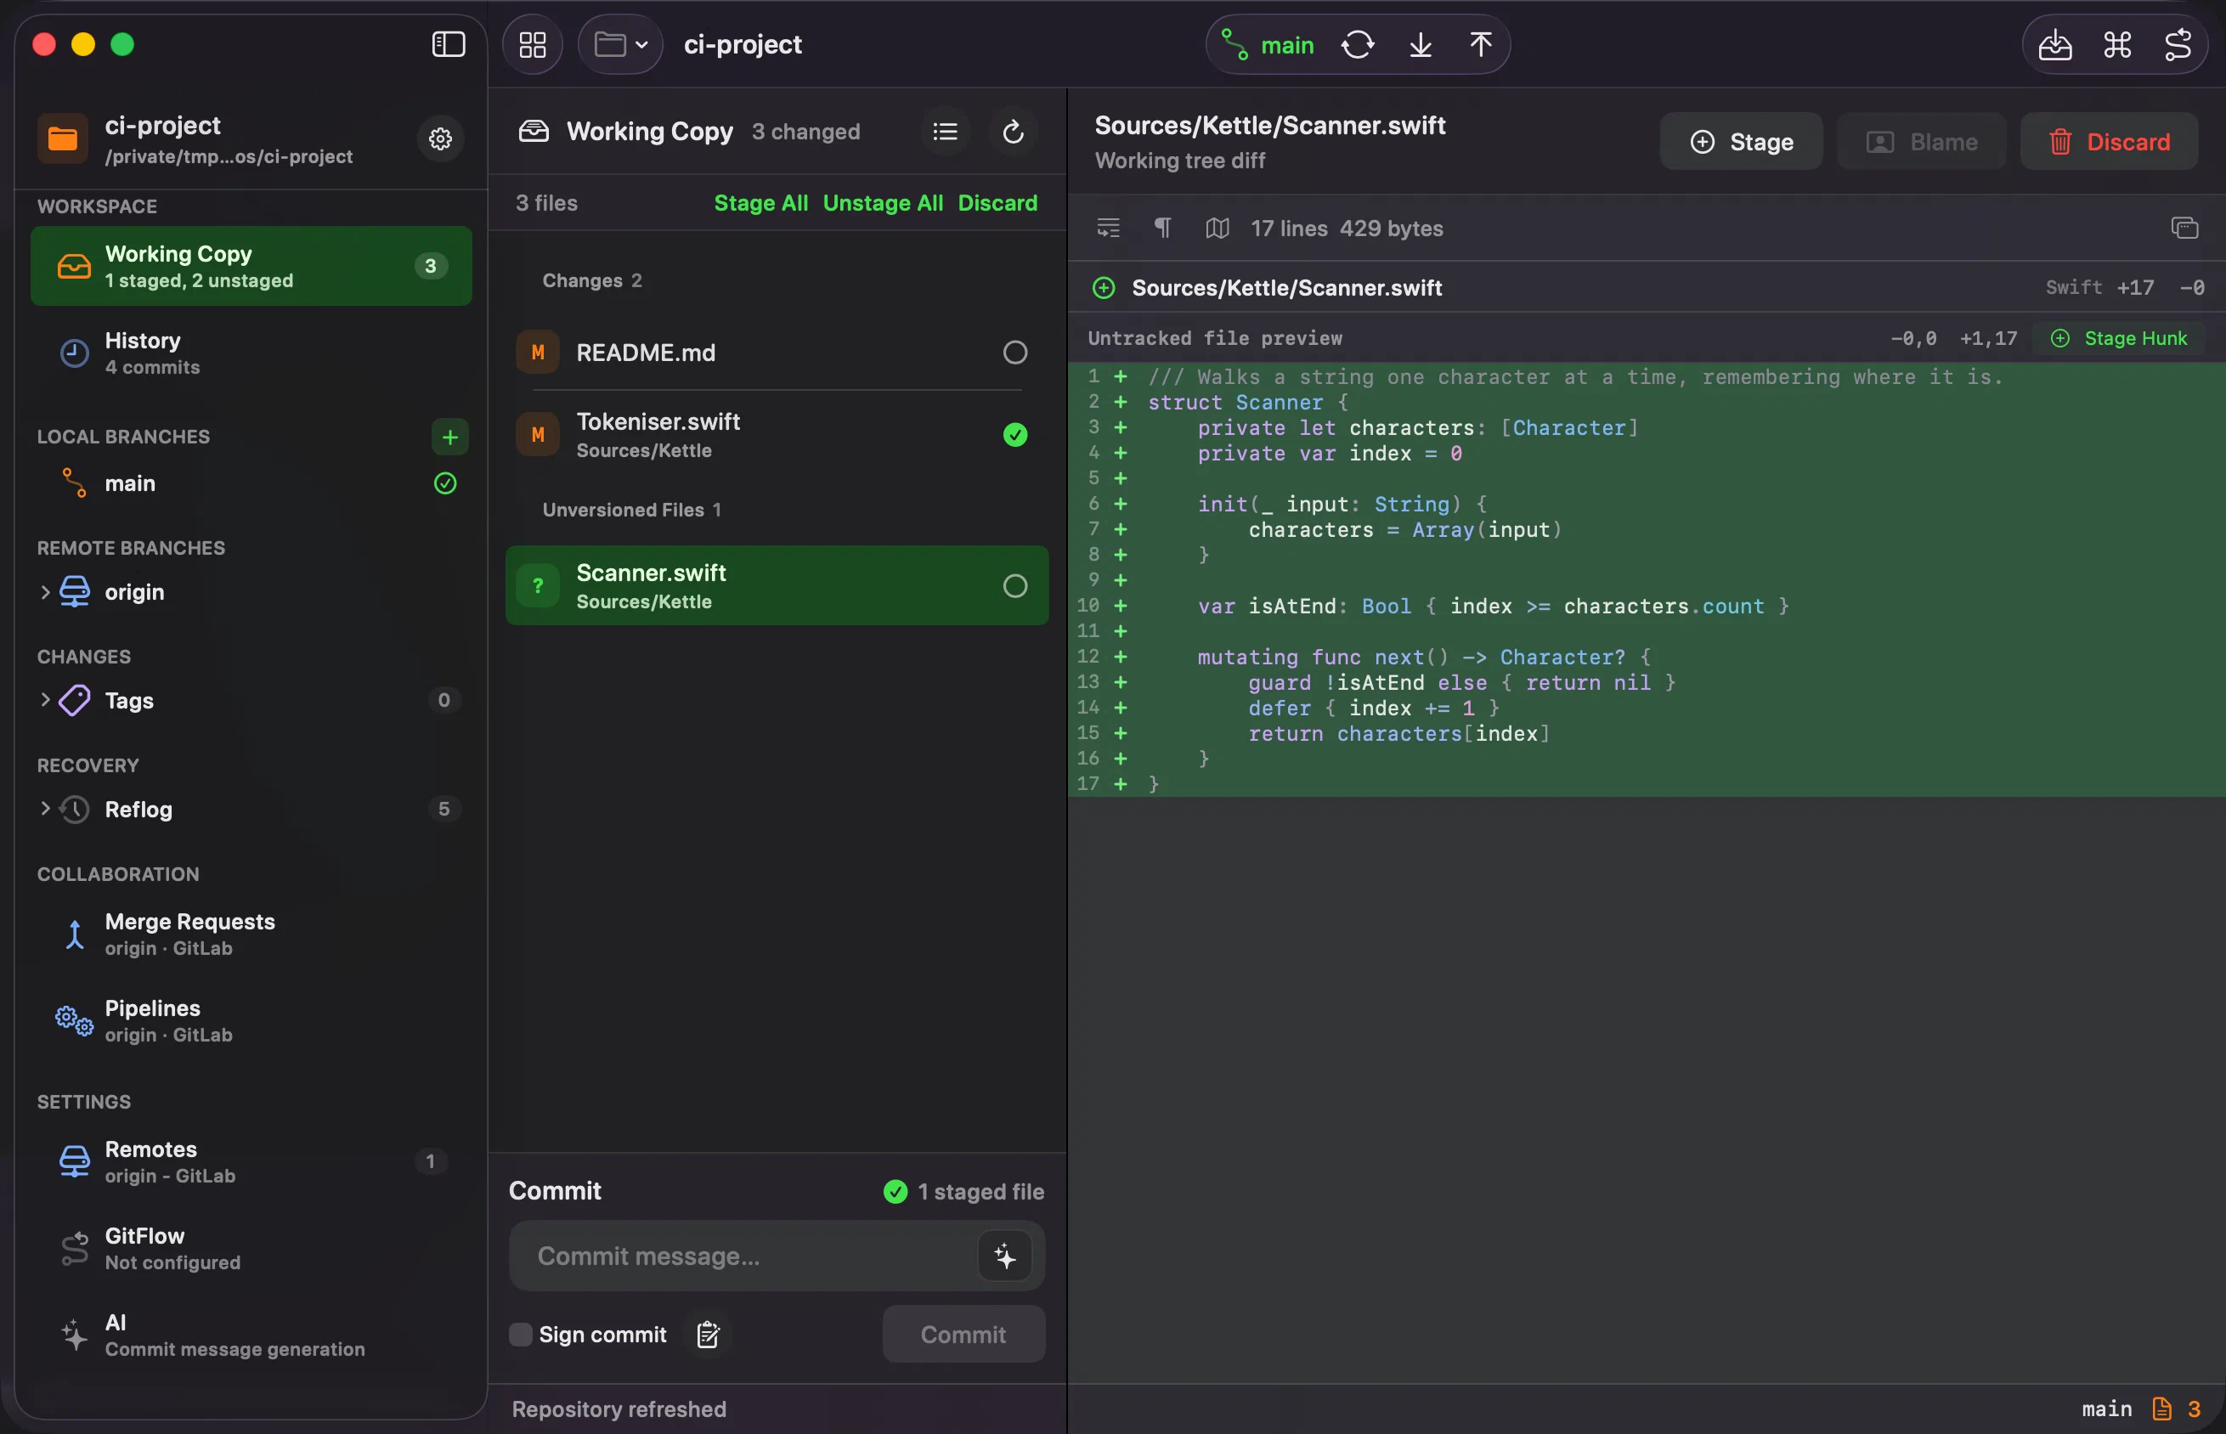Screen dimensions: 2226x1434
Task: Click the changed files count in status bar
Action: pyautogui.click(x=2177, y=1409)
